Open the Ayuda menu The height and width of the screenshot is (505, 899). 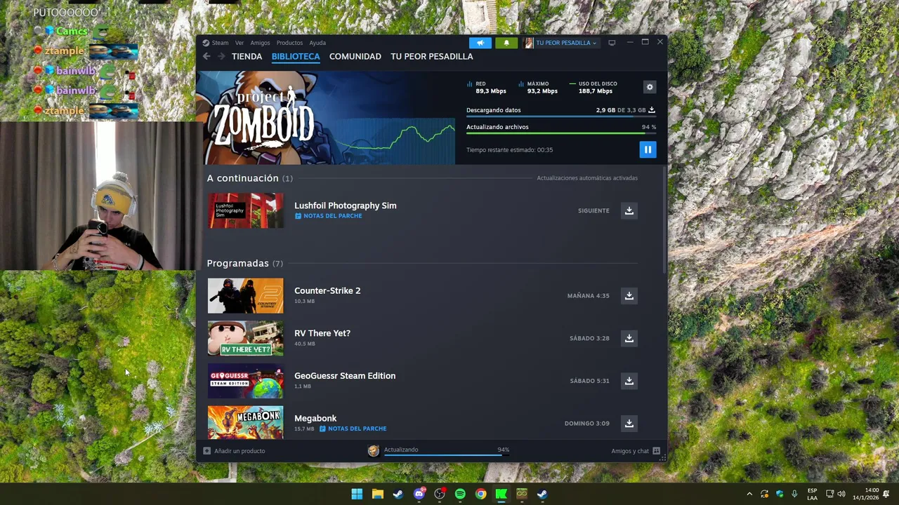(x=317, y=43)
